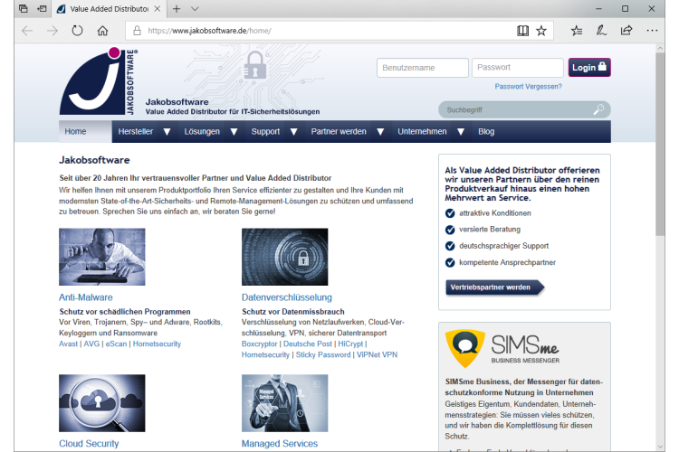Select the Blog menu item

[x=486, y=132]
